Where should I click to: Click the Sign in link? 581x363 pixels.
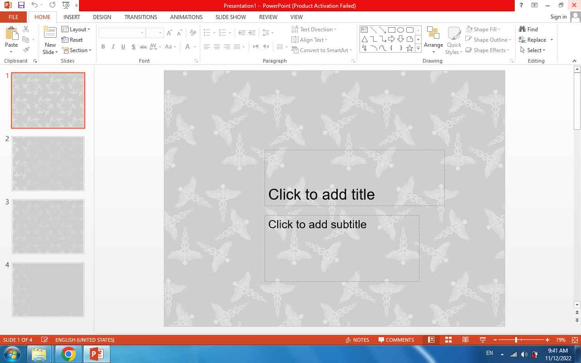pyautogui.click(x=558, y=17)
